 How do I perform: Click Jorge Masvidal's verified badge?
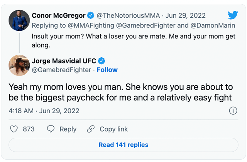pyautogui.click(x=102, y=61)
